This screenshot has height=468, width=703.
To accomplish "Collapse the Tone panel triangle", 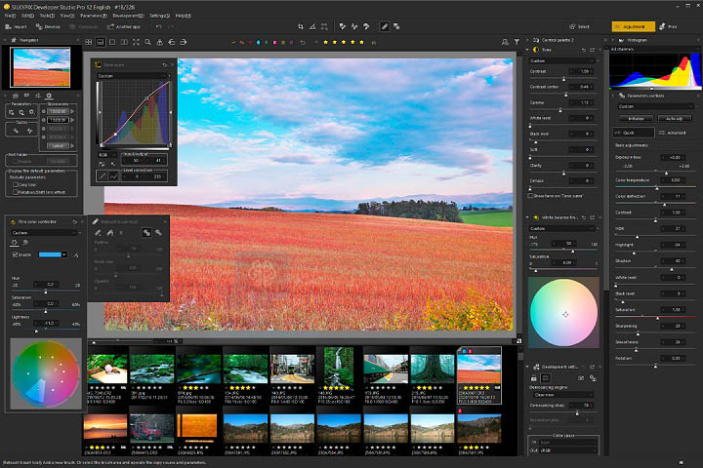I will coord(527,50).
